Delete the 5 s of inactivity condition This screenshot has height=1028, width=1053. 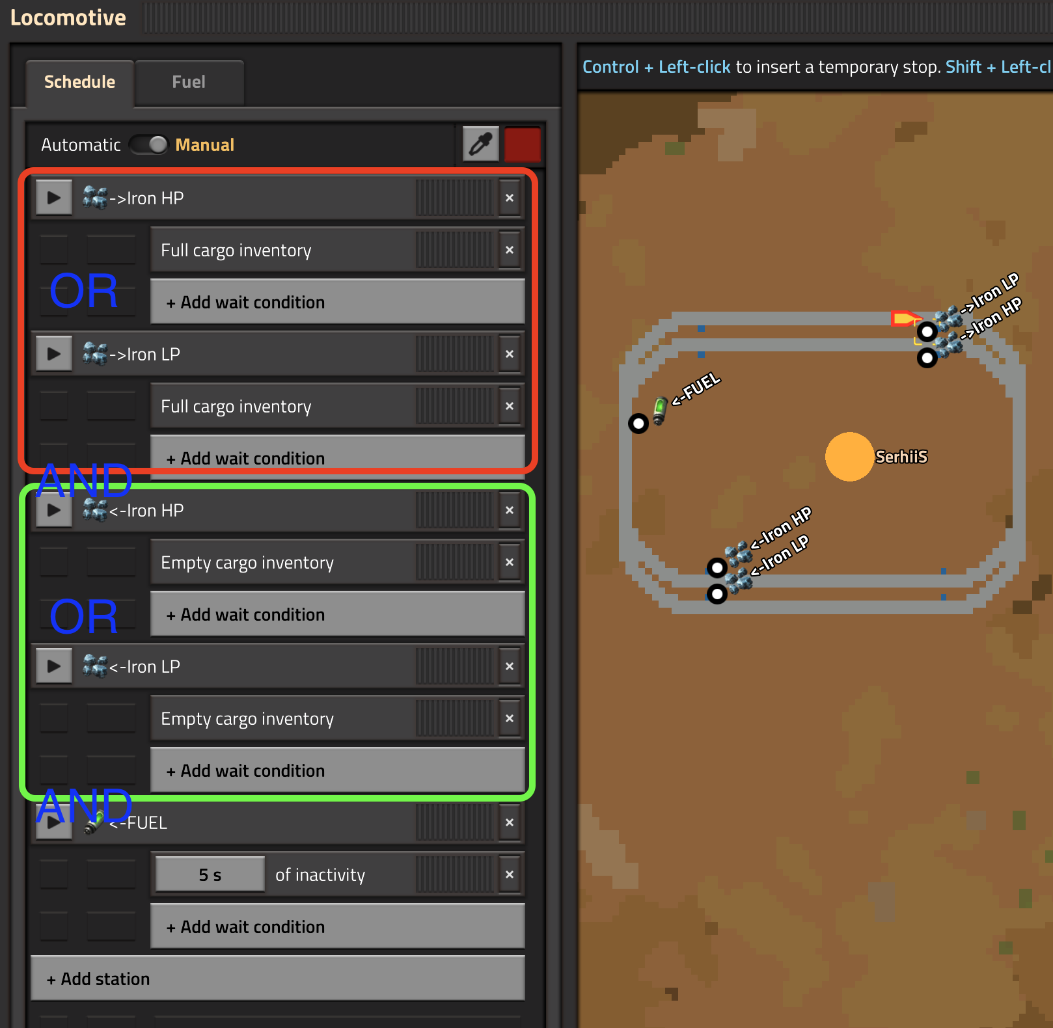pyautogui.click(x=510, y=874)
